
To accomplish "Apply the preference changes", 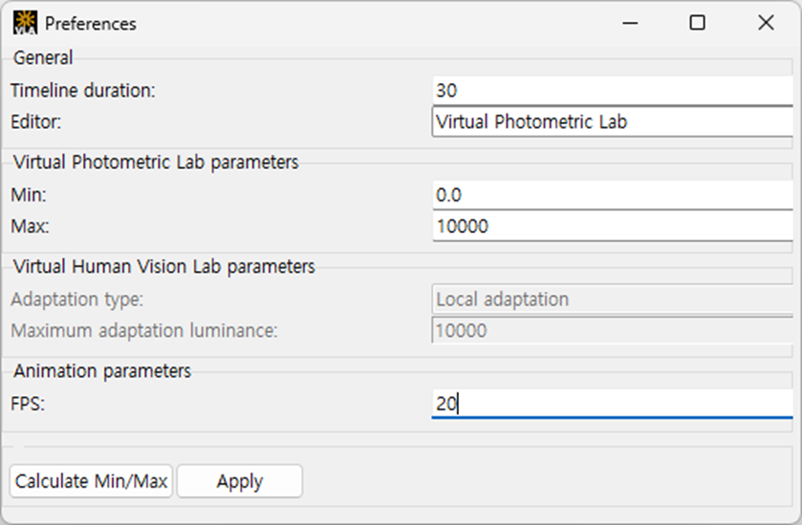I will (239, 481).
